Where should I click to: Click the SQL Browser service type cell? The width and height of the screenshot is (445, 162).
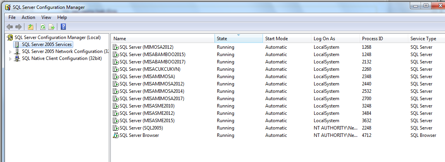click(423, 135)
